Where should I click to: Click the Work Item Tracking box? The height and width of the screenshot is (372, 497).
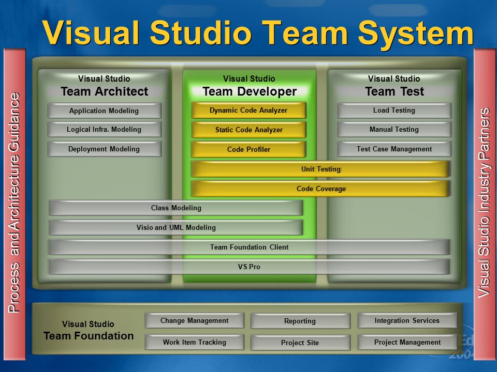[194, 342]
